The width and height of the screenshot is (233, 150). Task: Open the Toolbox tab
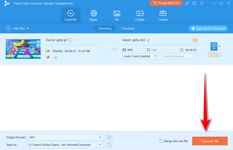coord(163,16)
